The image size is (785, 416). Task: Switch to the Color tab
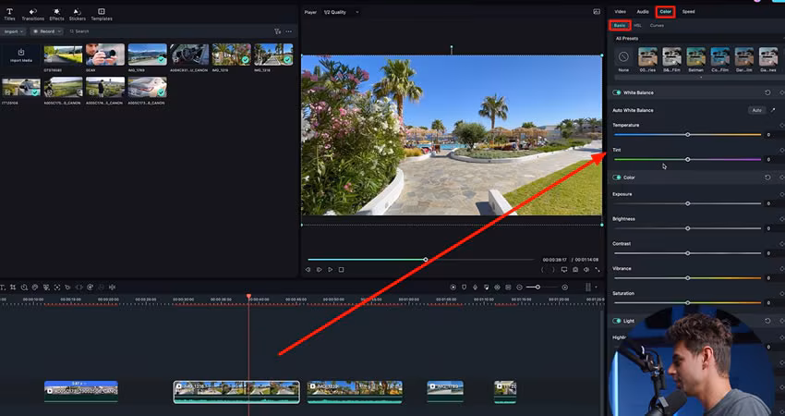click(x=665, y=11)
